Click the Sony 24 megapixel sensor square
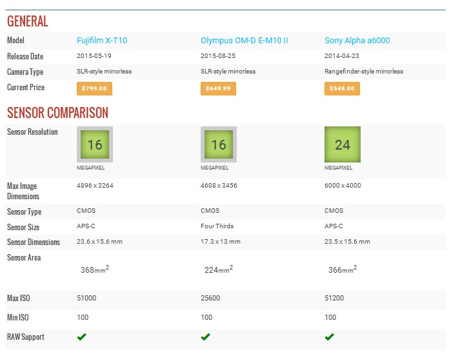The height and width of the screenshot is (354, 460). [343, 144]
